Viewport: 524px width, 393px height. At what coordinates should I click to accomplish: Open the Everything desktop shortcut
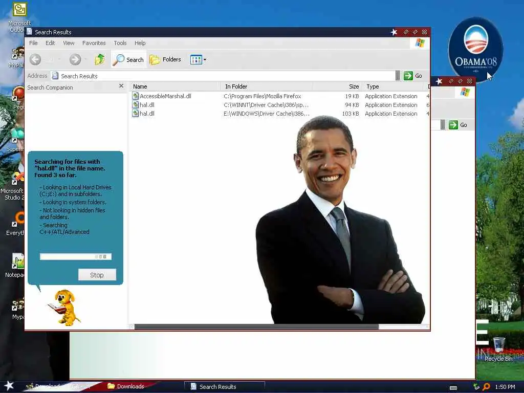[x=15, y=224]
